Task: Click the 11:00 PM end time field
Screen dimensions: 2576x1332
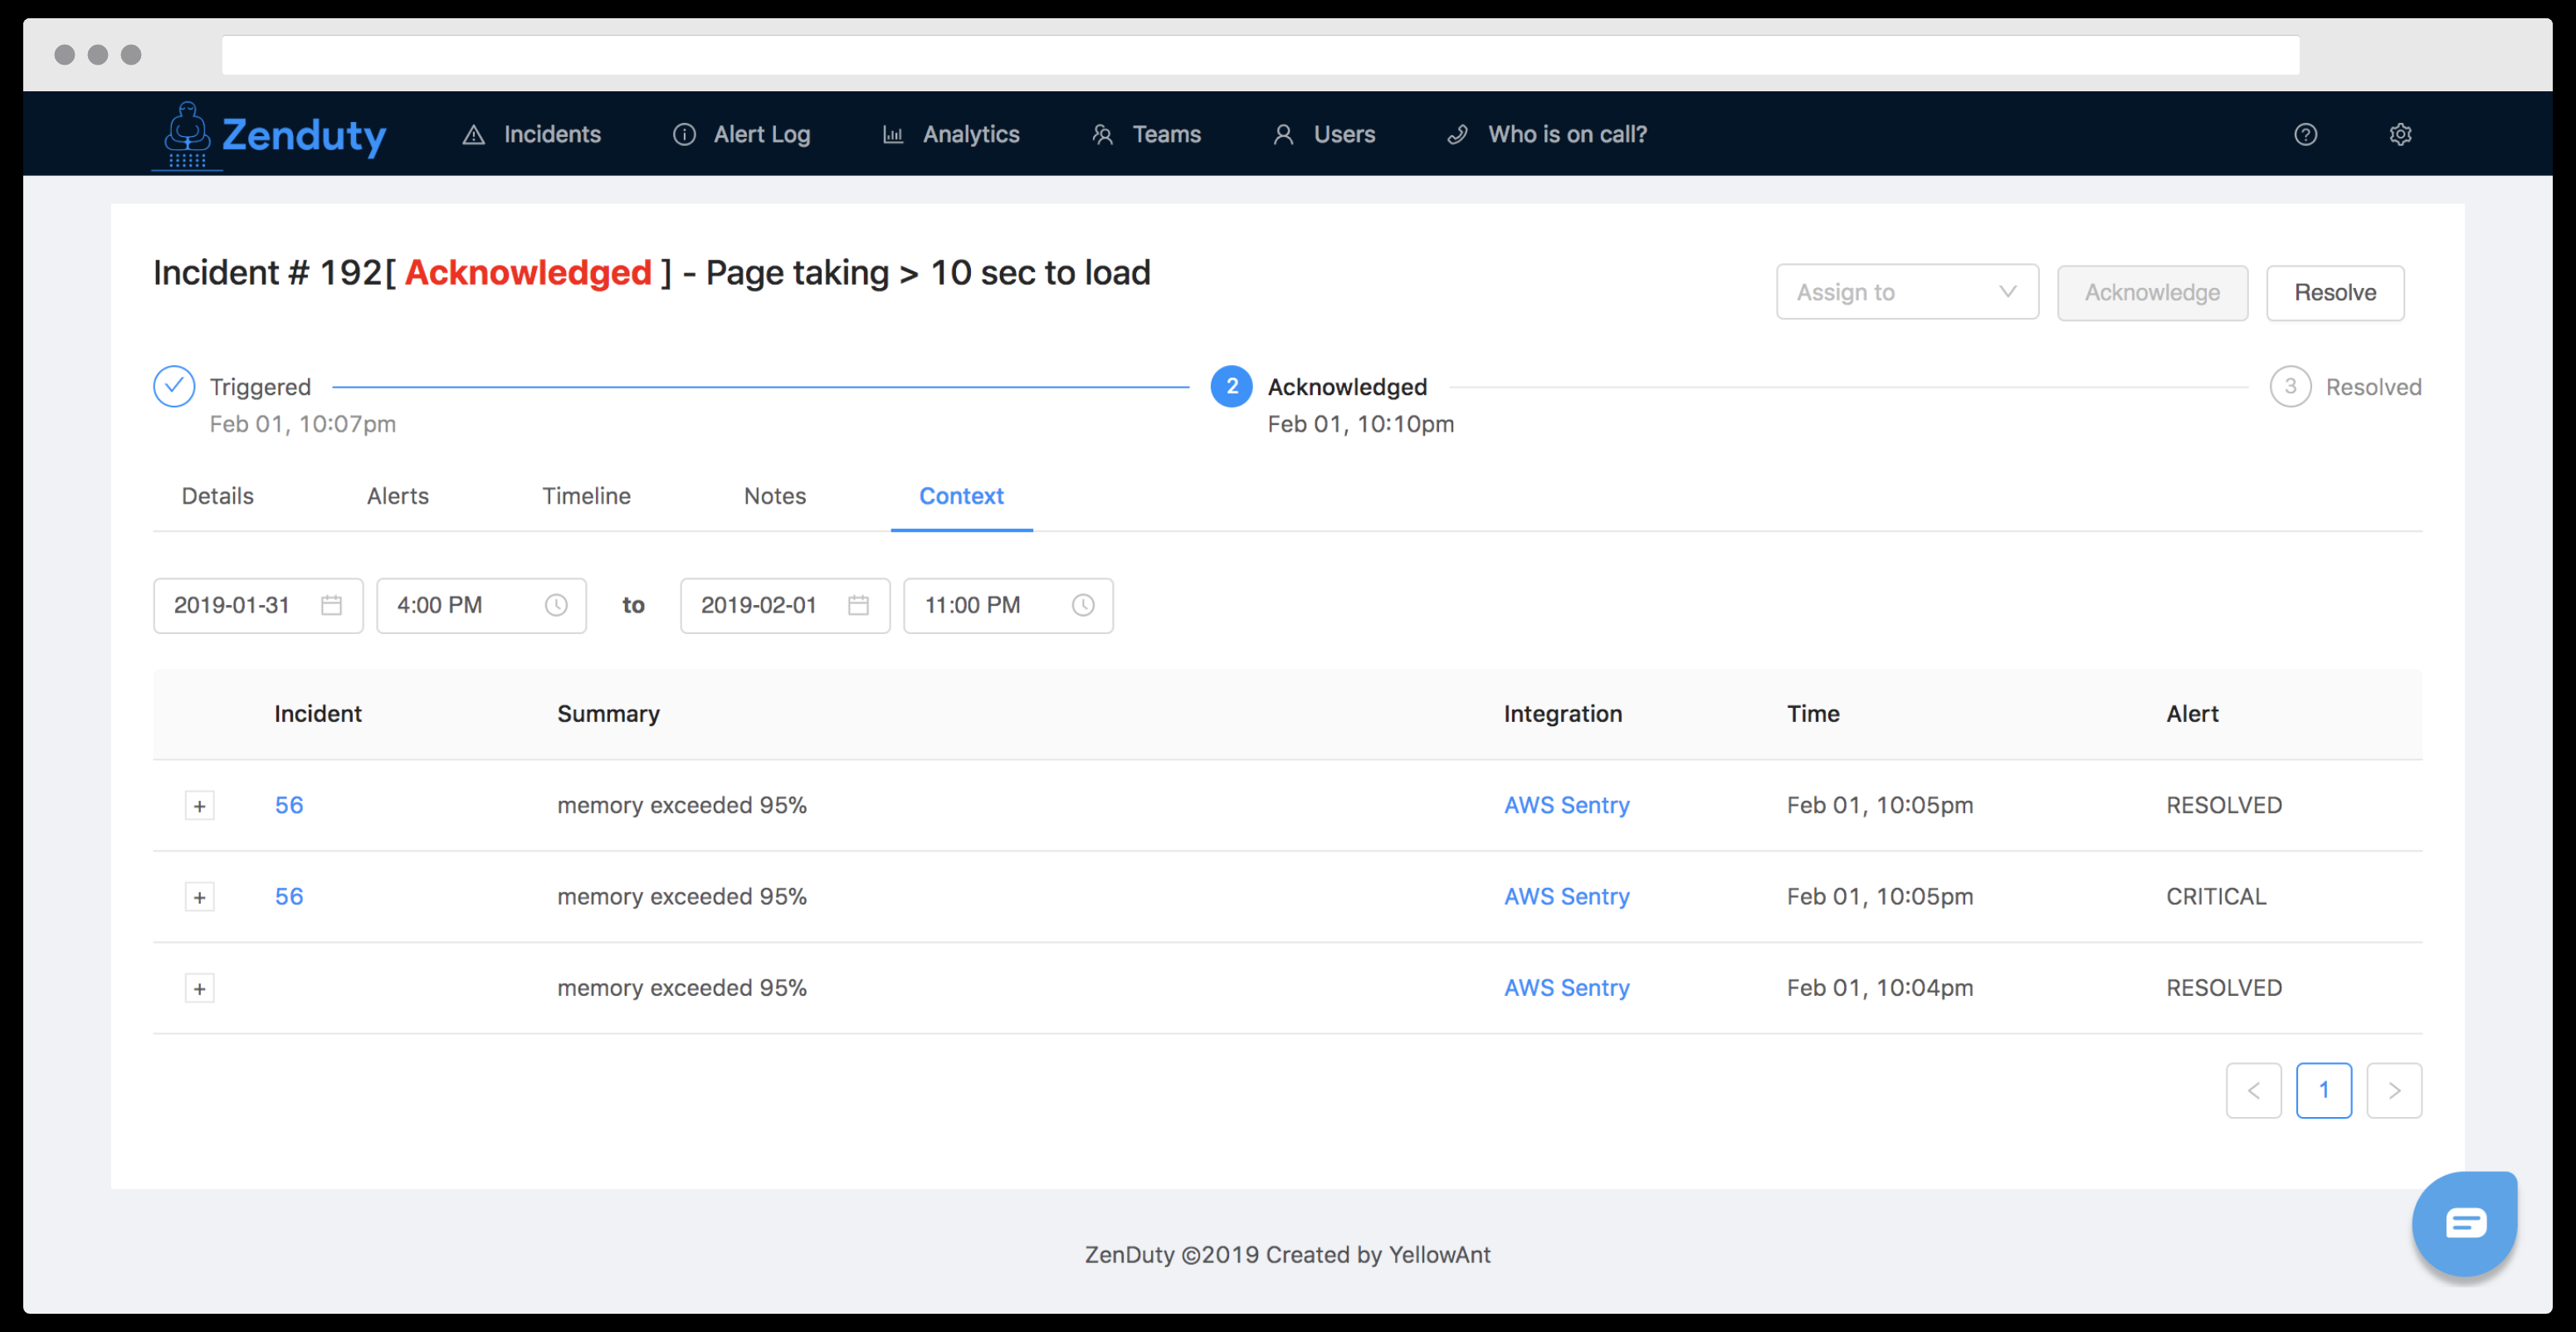Action: 1008,605
